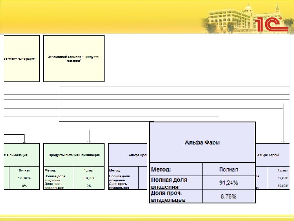Select the enlarged "Альфа Фарм" title
Screen dimensions: 294x221
[202, 142]
